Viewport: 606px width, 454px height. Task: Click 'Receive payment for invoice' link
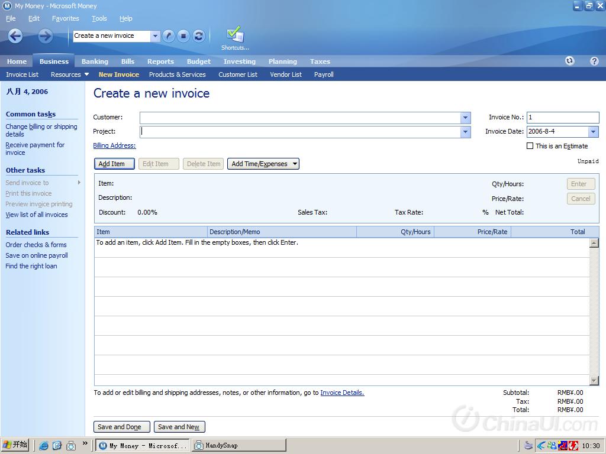(x=35, y=148)
